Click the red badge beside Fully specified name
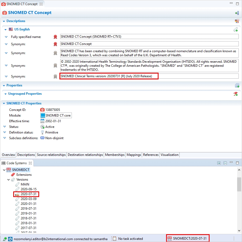The height and width of the screenshot is (242, 242). point(55,37)
